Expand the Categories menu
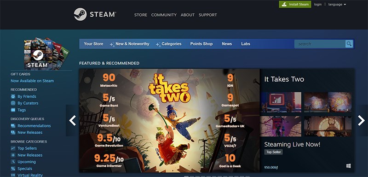The height and width of the screenshot is (177, 368). (168, 44)
